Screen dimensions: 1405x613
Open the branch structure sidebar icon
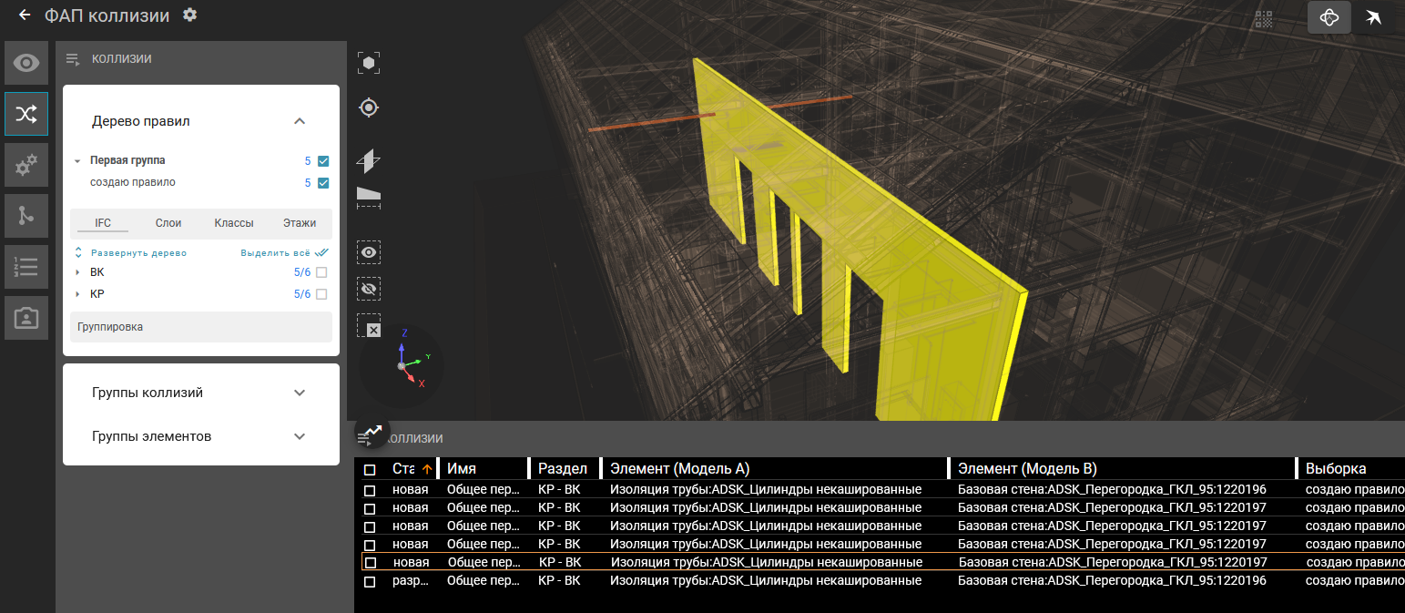click(26, 216)
